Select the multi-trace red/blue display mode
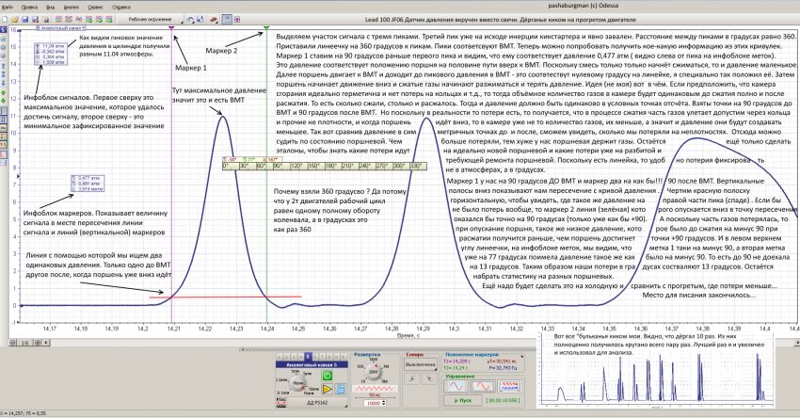The height and width of the screenshot is (418, 800). (x=510, y=386)
